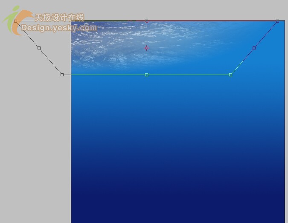Click the bottom-center transform handle
This screenshot has width=288, height=223.
(x=147, y=75)
